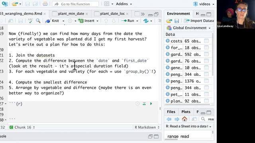Expand the pet_ 11 obs object
Viewport: 255px width, 143px height.
167,94
